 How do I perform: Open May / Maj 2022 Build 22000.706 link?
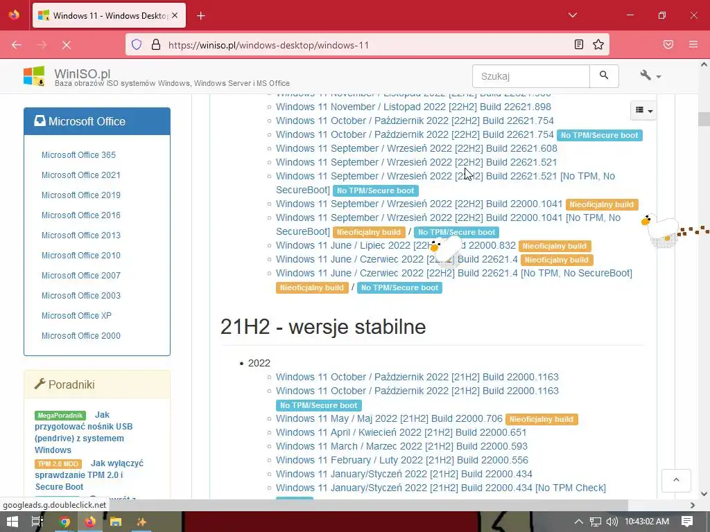(389, 419)
